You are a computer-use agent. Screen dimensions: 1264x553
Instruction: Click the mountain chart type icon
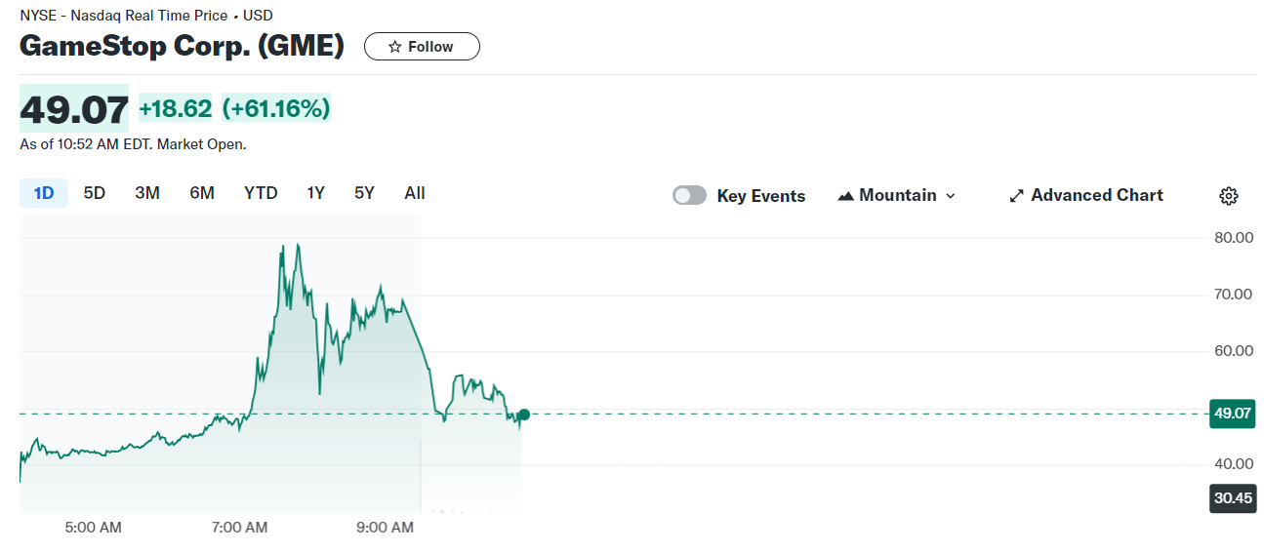click(x=846, y=196)
